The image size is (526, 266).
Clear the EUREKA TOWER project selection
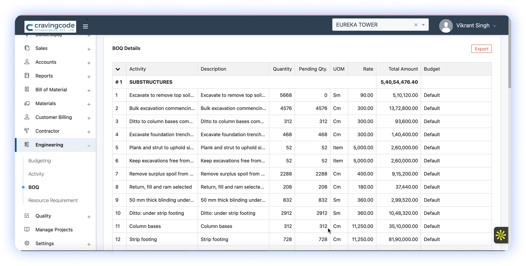[416, 25]
